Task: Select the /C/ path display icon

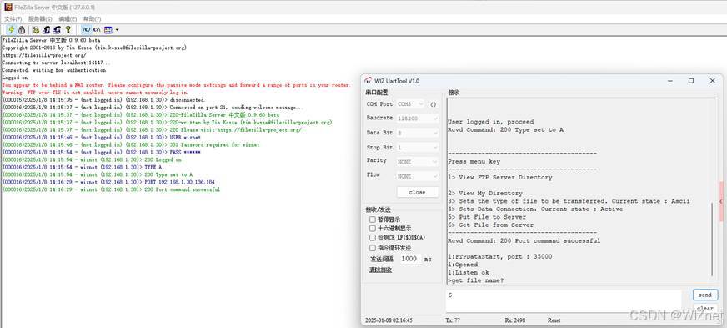Action: point(86,30)
